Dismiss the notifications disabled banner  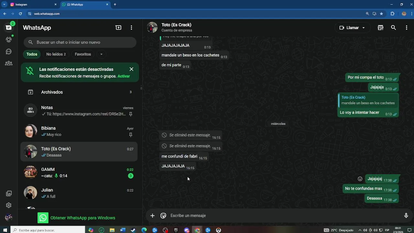pyautogui.click(x=131, y=69)
